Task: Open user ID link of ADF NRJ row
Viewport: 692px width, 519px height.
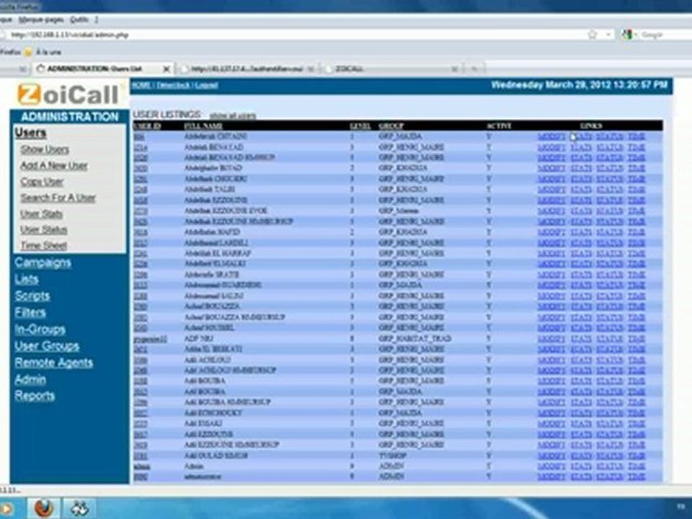Action: [x=151, y=340]
